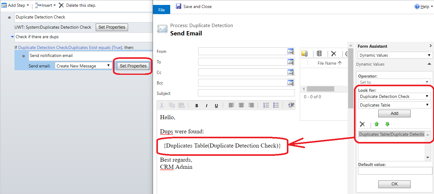Screen dimensions: 434x194
Task: Open the lookup icon for Bcc field
Action: [290, 83]
